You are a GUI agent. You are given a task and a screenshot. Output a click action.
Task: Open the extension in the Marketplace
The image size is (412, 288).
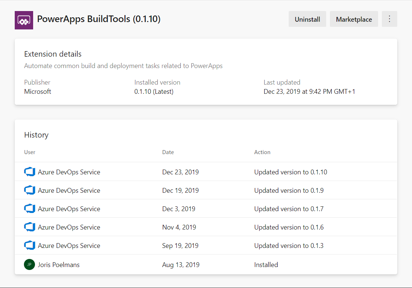point(354,19)
